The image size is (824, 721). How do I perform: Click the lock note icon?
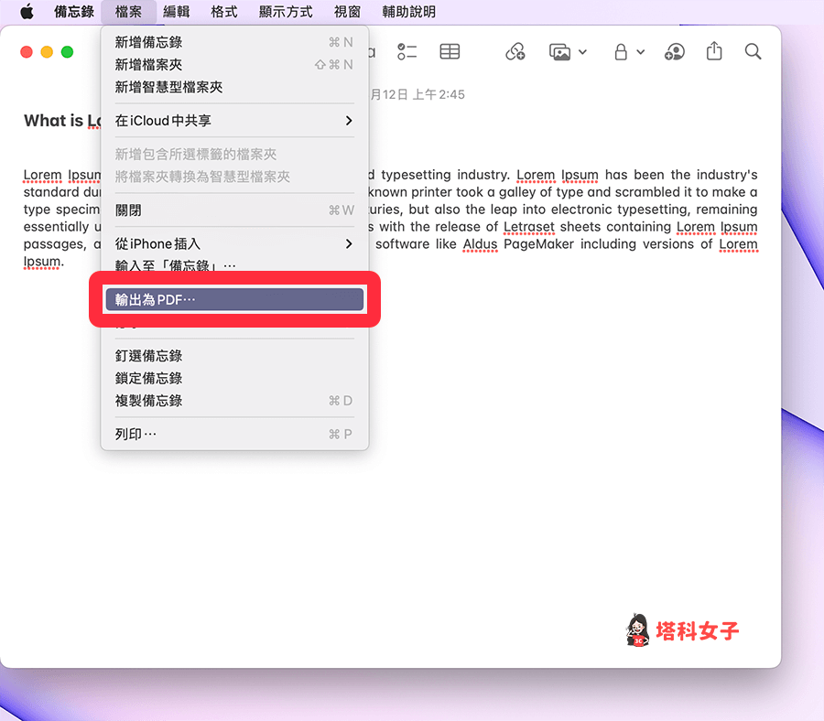click(621, 52)
